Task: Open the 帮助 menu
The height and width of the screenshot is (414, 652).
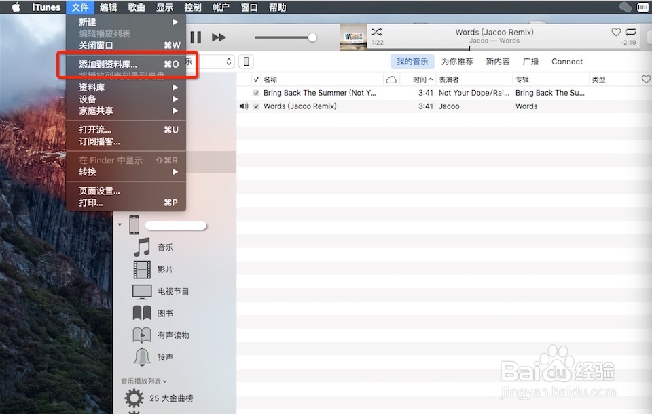Action: point(277,7)
